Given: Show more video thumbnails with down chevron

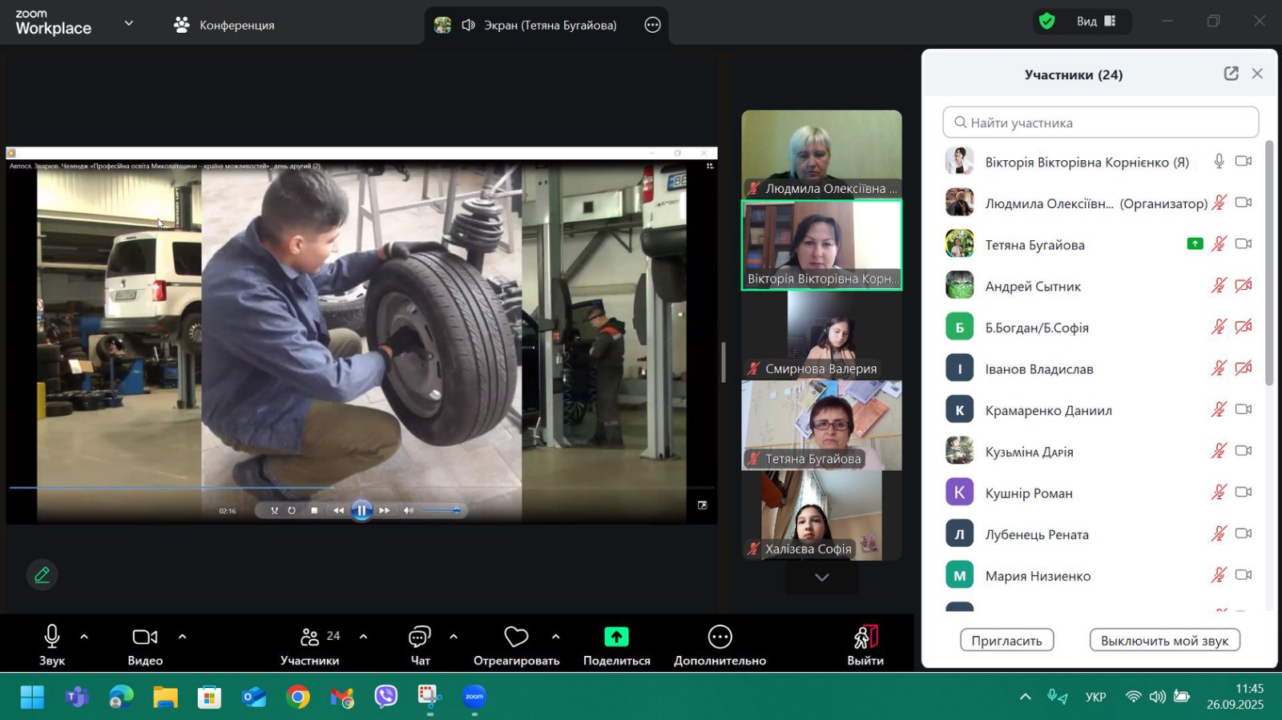Looking at the screenshot, I should (821, 577).
